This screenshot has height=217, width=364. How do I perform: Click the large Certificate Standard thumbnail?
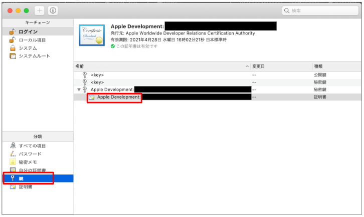92,35
